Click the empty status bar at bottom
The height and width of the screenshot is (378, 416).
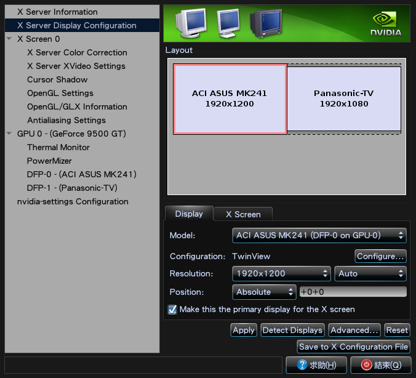[x=143, y=365]
